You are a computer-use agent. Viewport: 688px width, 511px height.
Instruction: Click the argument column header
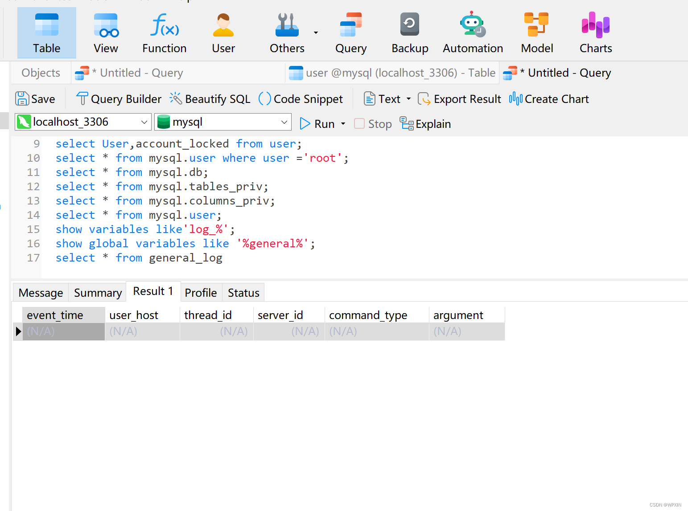[467, 315]
